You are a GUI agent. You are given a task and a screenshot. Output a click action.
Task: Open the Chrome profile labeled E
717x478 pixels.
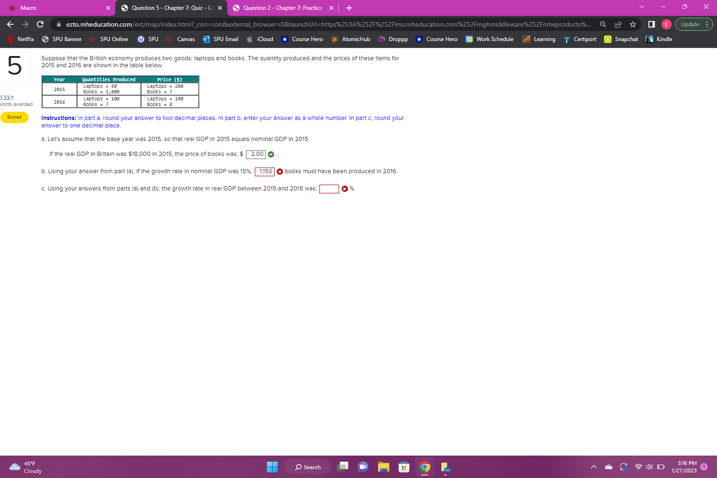point(666,24)
